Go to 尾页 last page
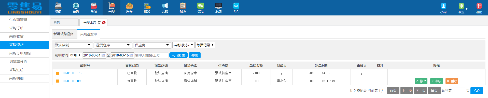 (434, 91)
